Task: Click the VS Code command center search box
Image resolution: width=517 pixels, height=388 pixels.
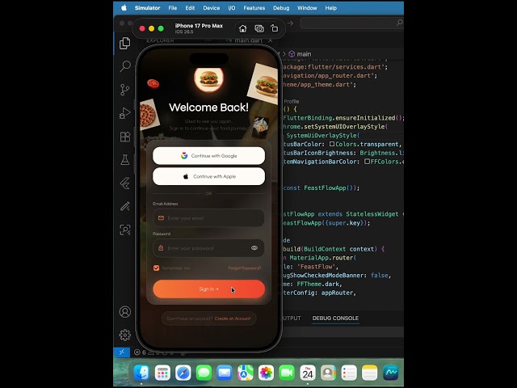Action: [x=352, y=23]
